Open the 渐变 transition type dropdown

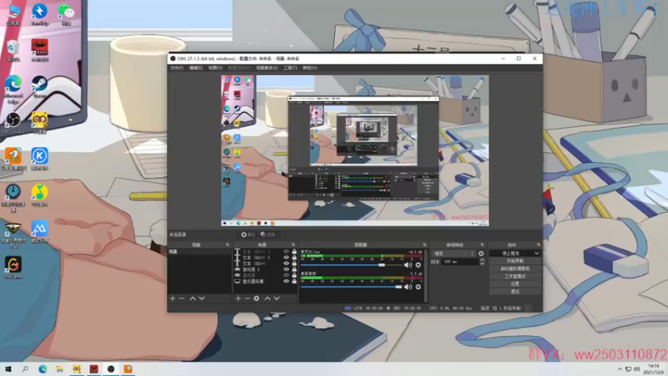point(453,253)
